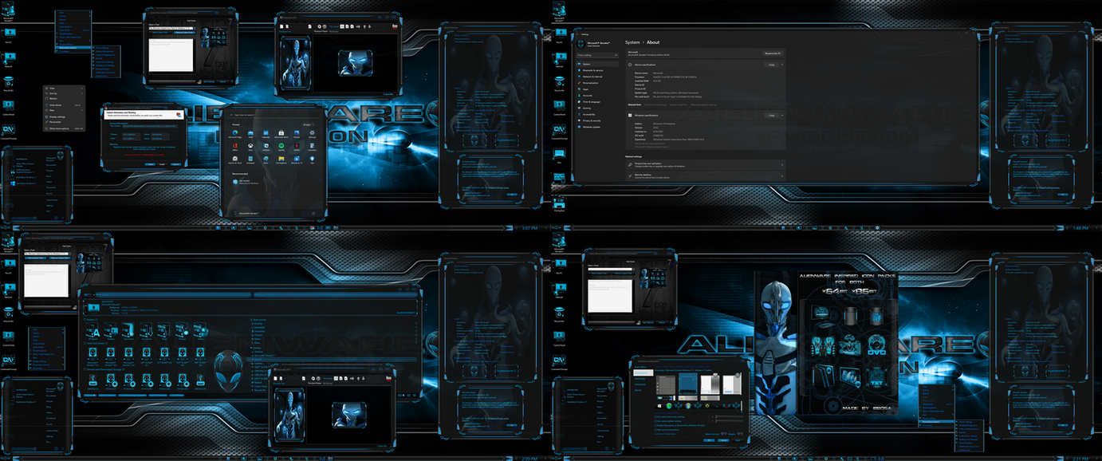The width and height of the screenshot is (1102, 461).
Task: Collapse the Windows specifications section chevron
Action: click(783, 116)
